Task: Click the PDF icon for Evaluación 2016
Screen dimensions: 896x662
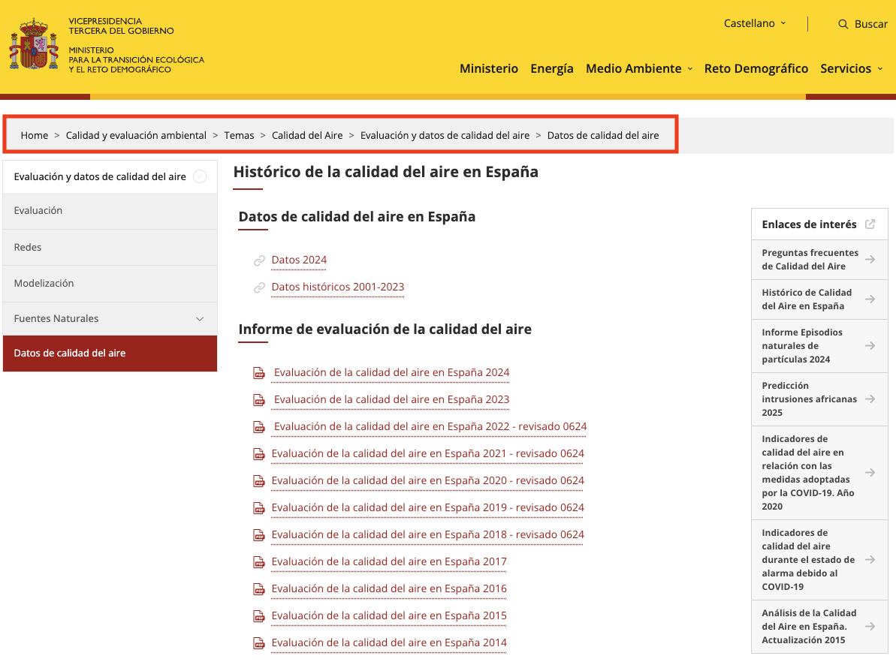Action: click(x=259, y=589)
